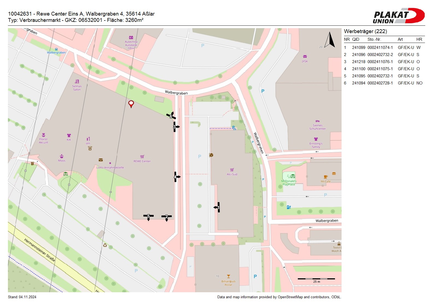Click billboard marker number 5
434x307 pixels.
pyautogui.click(x=148, y=216)
